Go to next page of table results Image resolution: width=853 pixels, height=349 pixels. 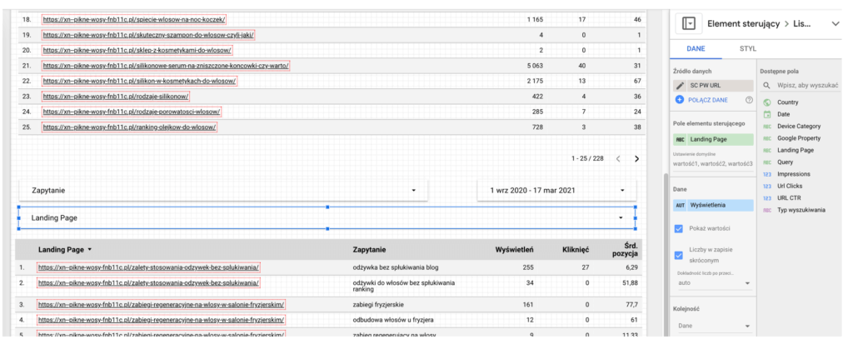pyautogui.click(x=636, y=158)
